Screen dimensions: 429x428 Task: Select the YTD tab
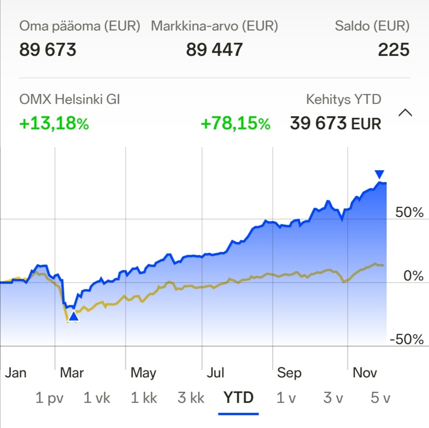[238, 398]
